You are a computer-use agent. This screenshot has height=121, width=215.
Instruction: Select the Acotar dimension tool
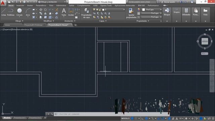click(71, 12)
